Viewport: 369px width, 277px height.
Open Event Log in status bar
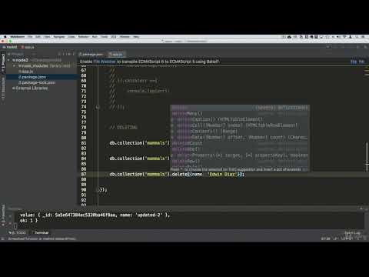click(x=353, y=232)
